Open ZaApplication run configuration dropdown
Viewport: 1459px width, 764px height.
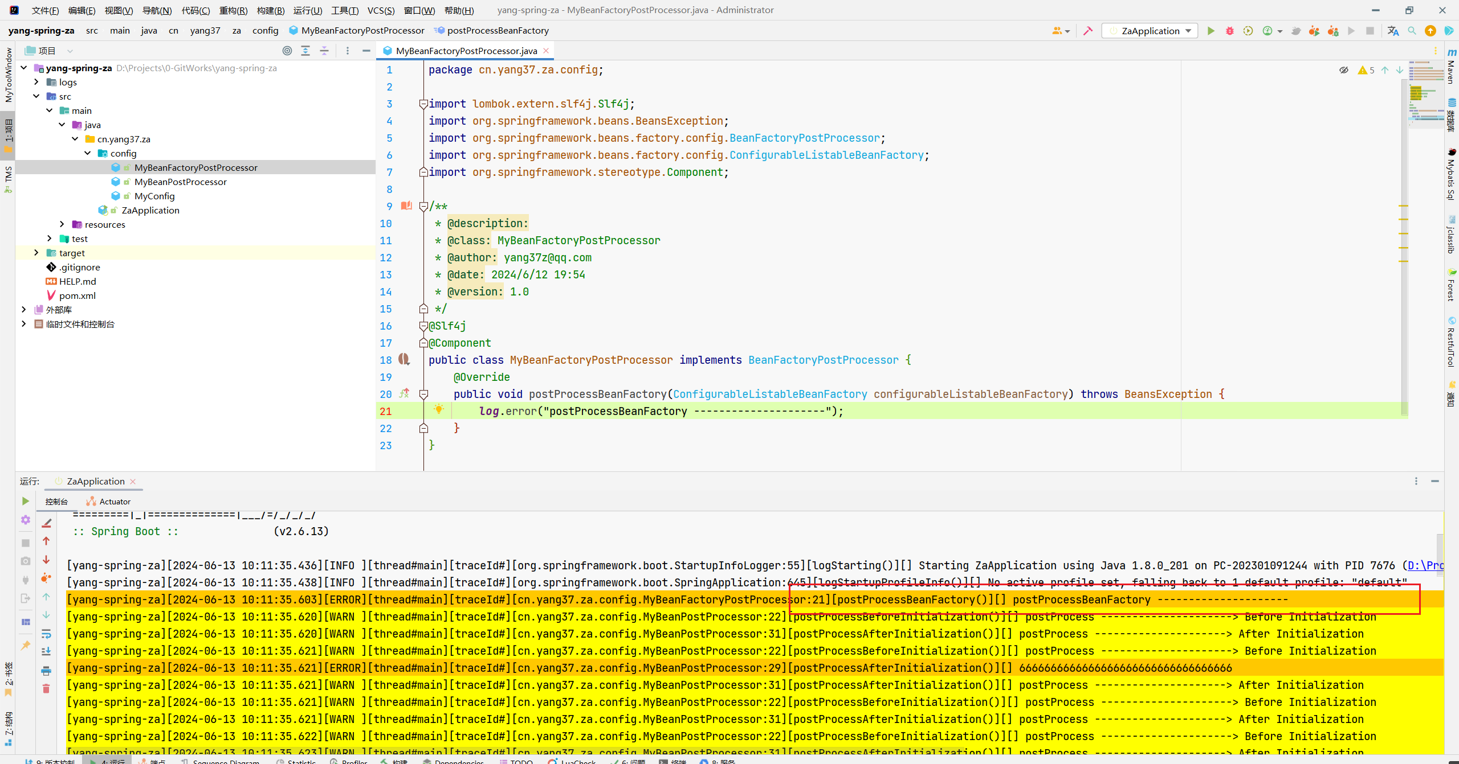(1150, 31)
